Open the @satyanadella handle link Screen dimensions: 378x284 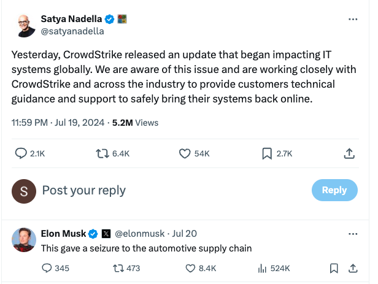[x=72, y=31]
